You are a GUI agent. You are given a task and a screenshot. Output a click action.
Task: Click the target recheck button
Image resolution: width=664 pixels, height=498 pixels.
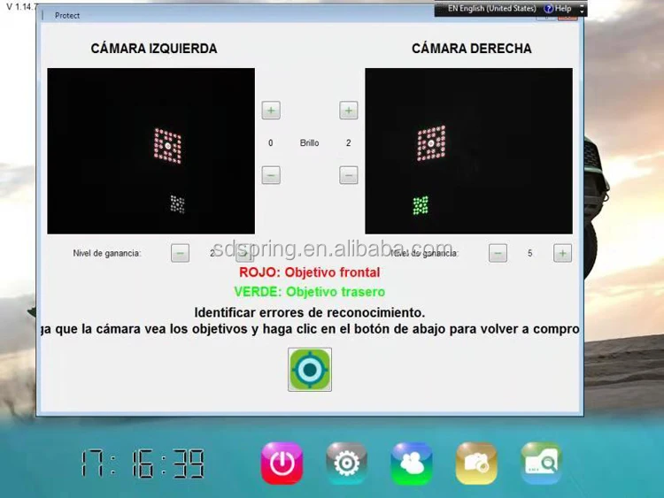point(310,370)
